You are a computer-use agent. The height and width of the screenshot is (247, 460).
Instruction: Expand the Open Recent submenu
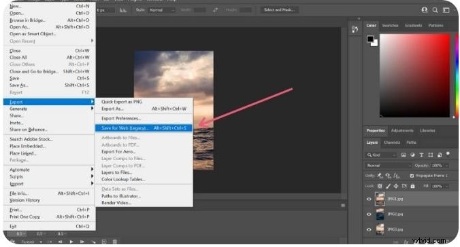pyautogui.click(x=49, y=41)
